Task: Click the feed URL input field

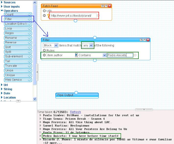Action: point(73,15)
